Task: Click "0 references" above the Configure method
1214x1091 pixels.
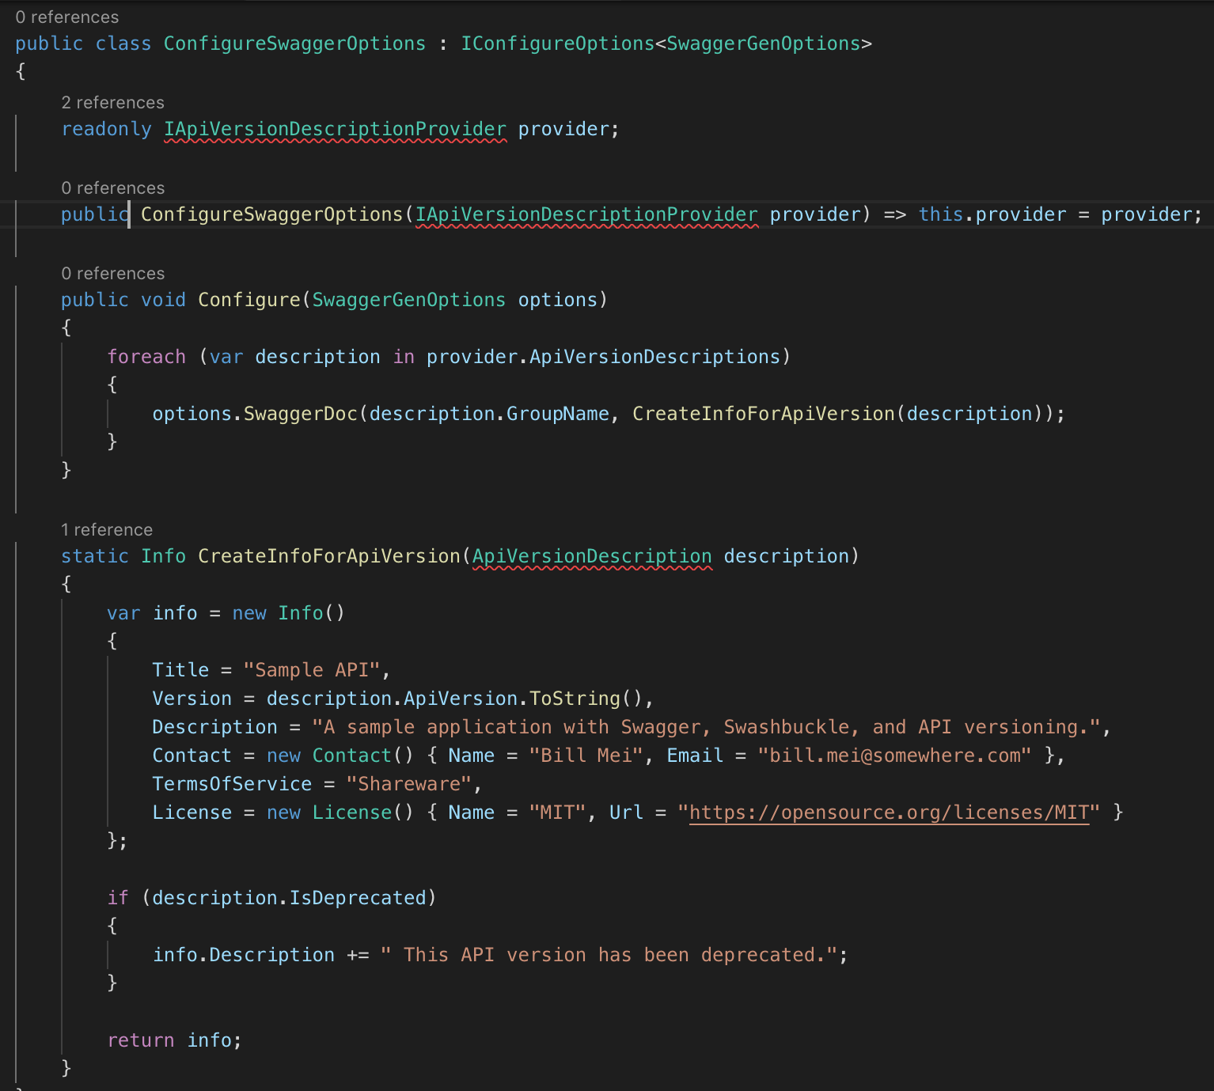Action: [x=112, y=273]
